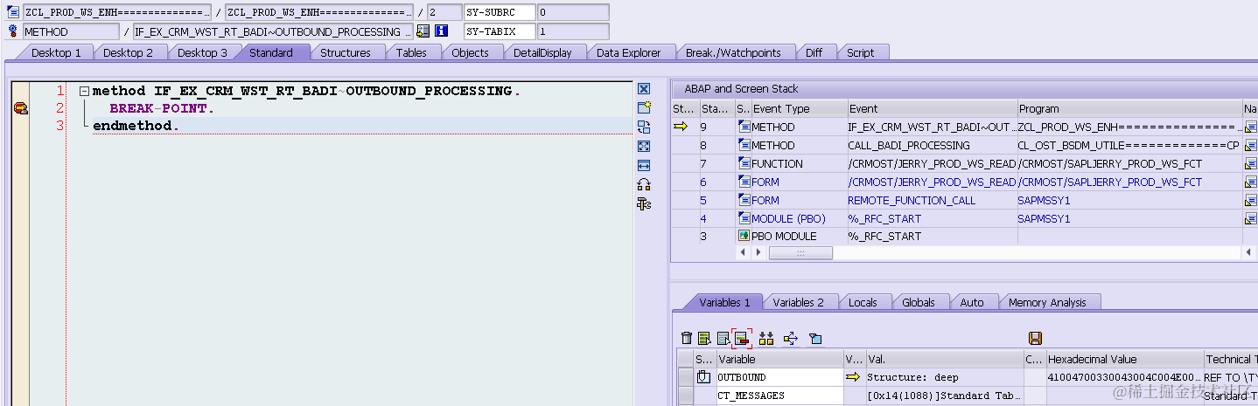Select the REMOTE_FUNCTION_CALL event cell

pyautogui.click(x=931, y=200)
